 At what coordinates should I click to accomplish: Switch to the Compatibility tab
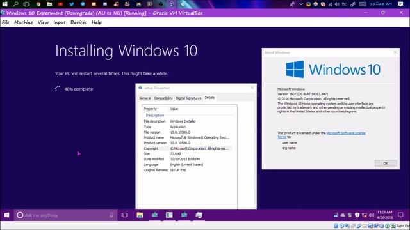tap(163, 98)
